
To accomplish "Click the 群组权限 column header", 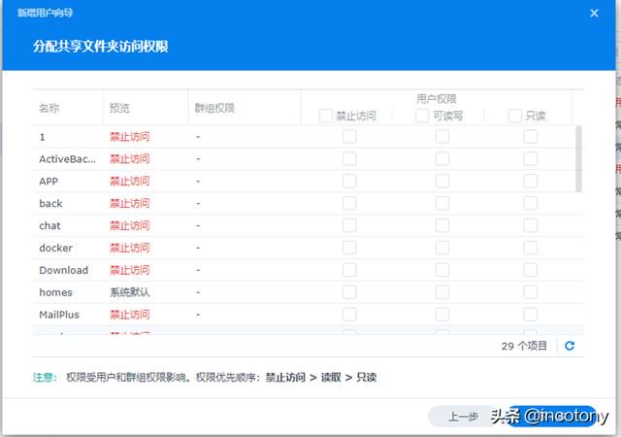I will tap(245, 108).
